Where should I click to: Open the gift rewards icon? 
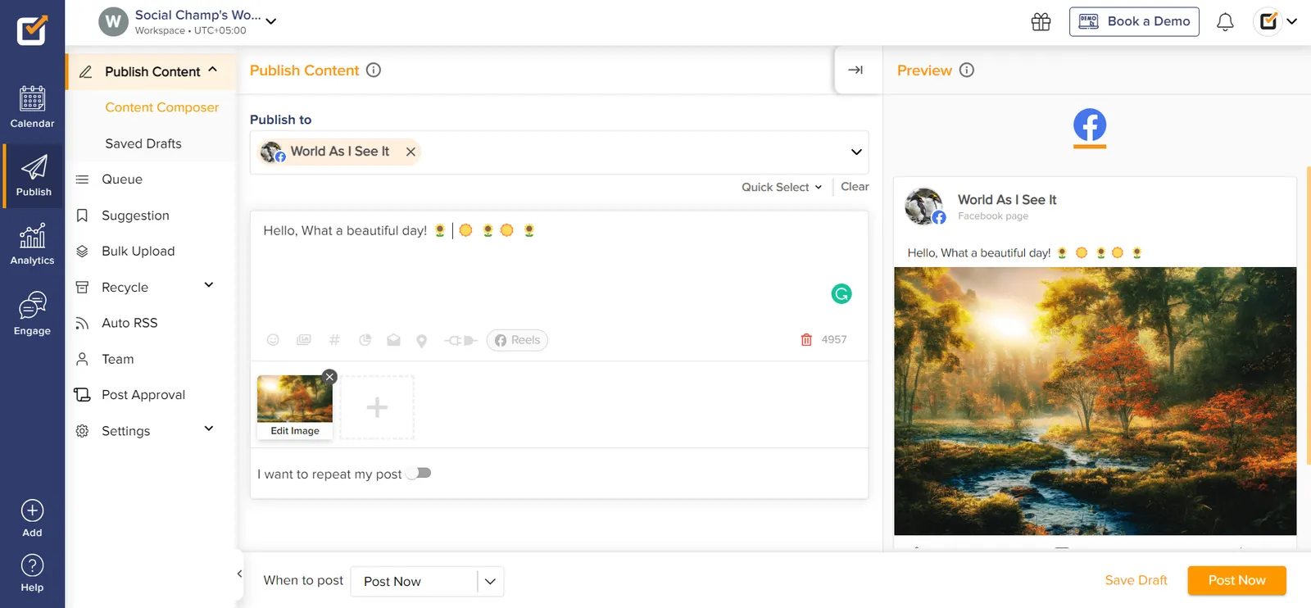(x=1041, y=22)
